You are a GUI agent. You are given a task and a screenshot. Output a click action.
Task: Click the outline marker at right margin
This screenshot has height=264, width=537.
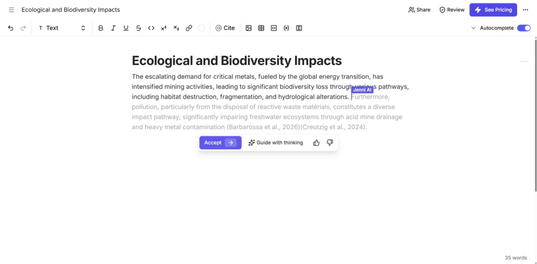pyautogui.click(x=524, y=61)
